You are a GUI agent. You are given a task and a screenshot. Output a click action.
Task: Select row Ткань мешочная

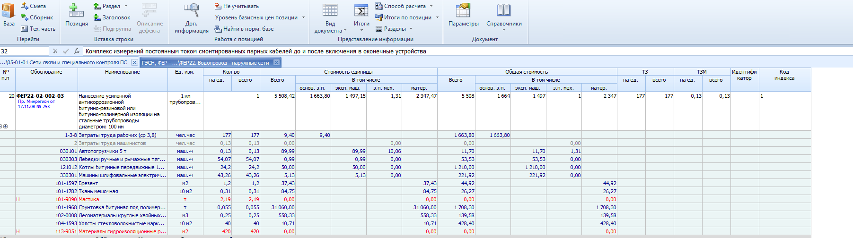[x=405, y=191]
